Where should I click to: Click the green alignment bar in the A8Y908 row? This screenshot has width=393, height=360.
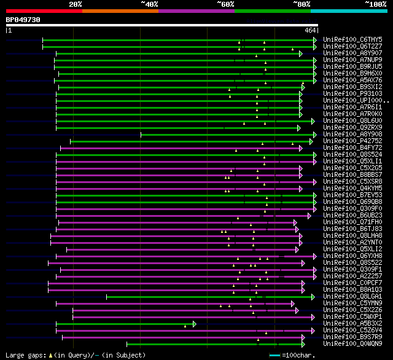tap(227, 135)
